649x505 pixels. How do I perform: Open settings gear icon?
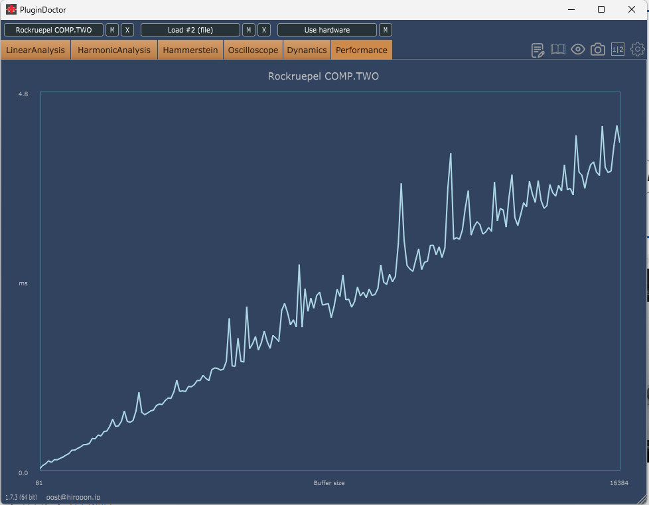click(638, 50)
